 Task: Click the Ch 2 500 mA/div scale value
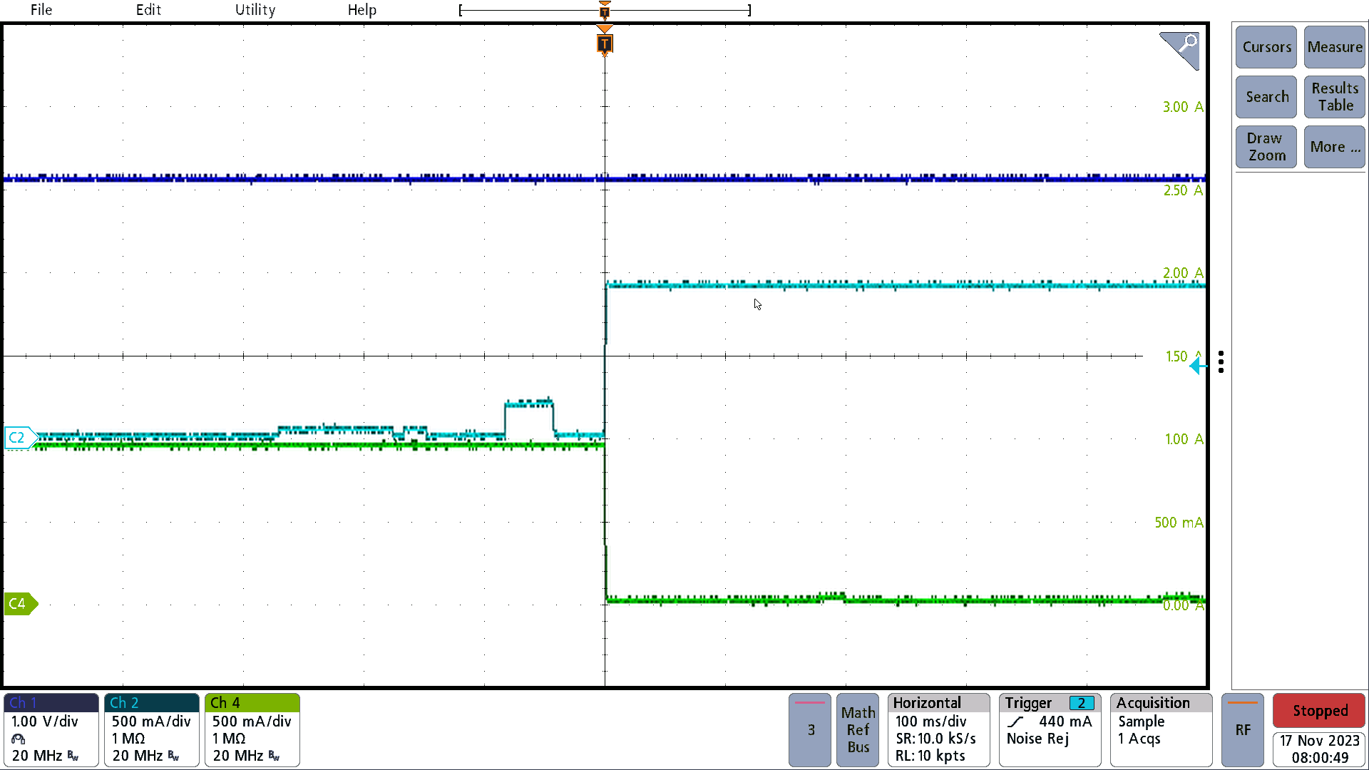[151, 722]
